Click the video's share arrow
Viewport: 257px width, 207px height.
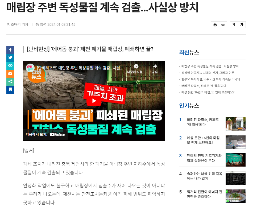pos(155,69)
